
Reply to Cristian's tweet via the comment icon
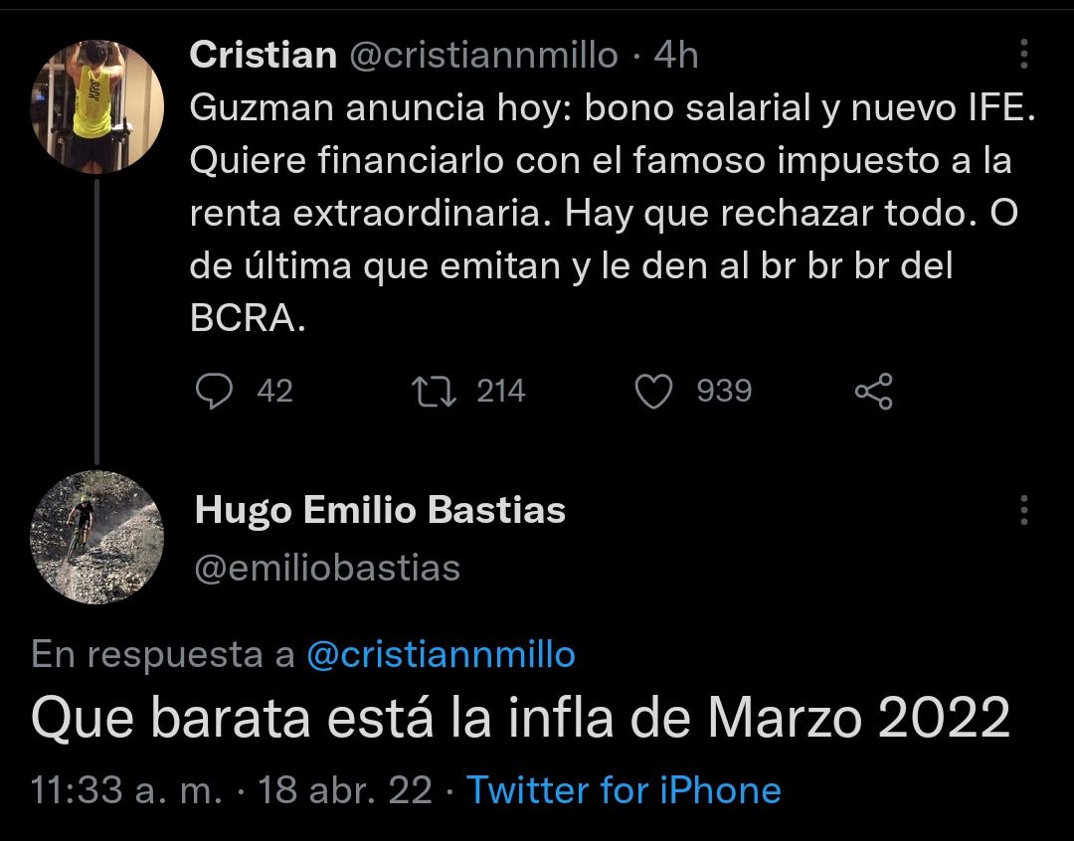[212, 391]
